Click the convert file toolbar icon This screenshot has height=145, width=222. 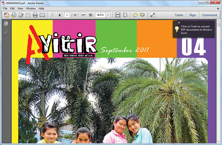(14, 15)
